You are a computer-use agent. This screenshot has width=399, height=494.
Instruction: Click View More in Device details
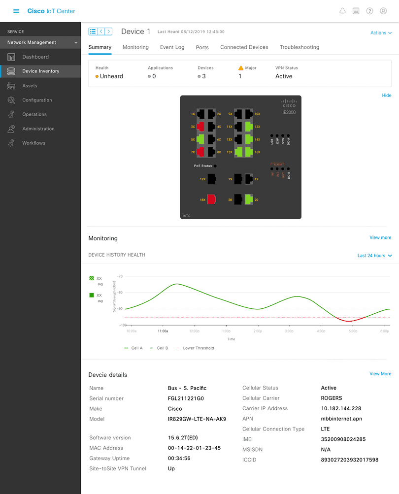[380, 374]
